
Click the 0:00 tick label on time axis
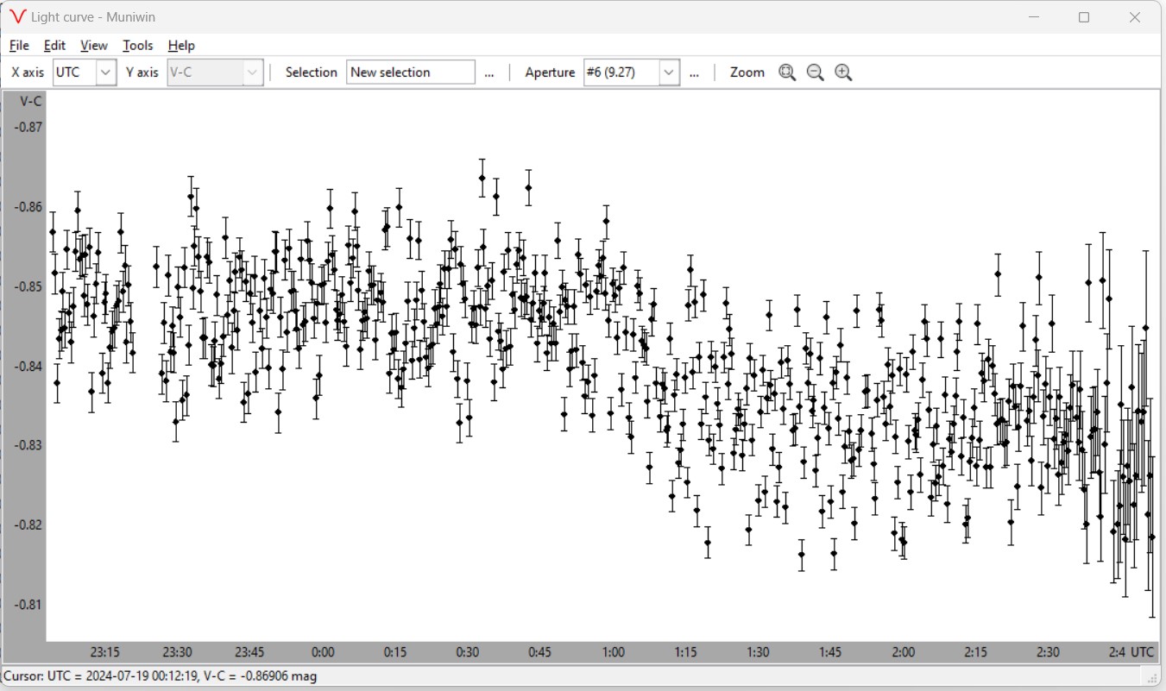point(323,652)
